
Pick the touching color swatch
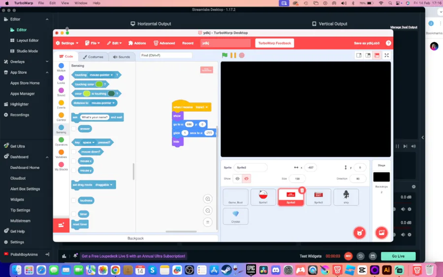[99, 84]
